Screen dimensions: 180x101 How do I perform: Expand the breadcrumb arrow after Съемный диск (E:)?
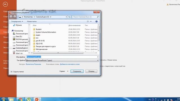click(x=51, y=17)
